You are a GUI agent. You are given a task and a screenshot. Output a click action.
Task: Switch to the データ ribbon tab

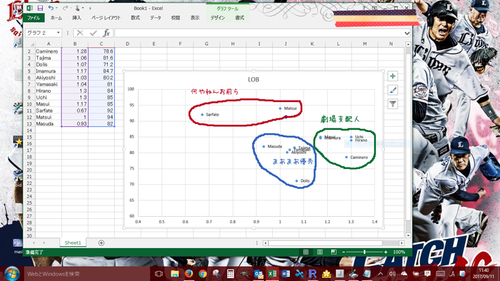(156, 18)
